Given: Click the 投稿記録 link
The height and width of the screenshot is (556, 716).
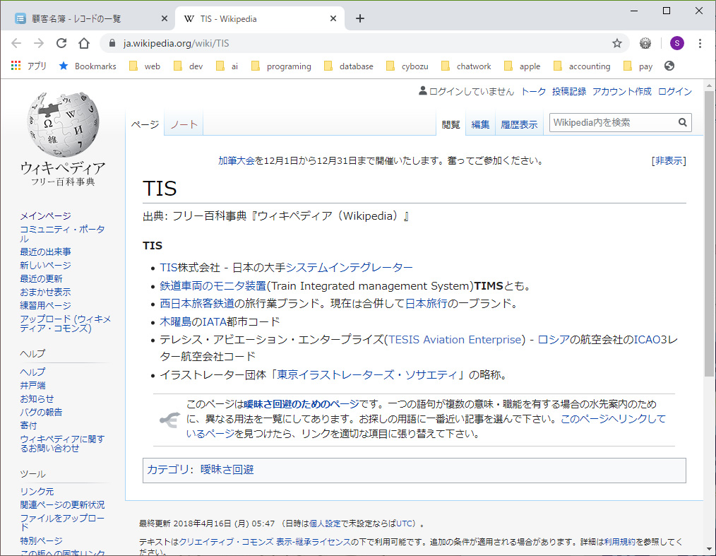Looking at the screenshot, I should (x=569, y=91).
